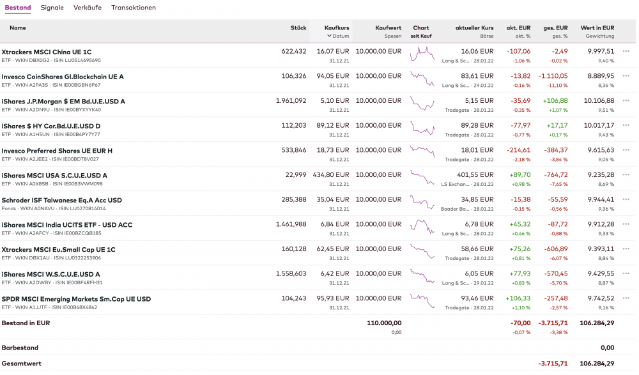Sort table by Wert in EUR column
Viewport: 639px width, 375px height.
click(x=597, y=28)
